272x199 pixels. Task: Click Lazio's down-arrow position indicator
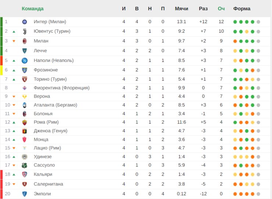tap(14, 148)
